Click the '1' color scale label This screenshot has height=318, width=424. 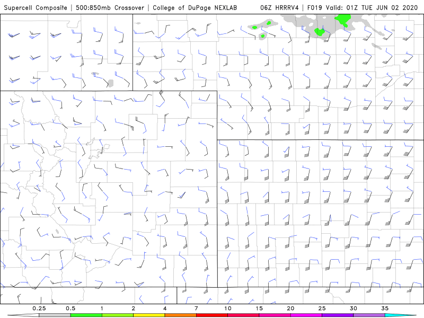(x=102, y=308)
